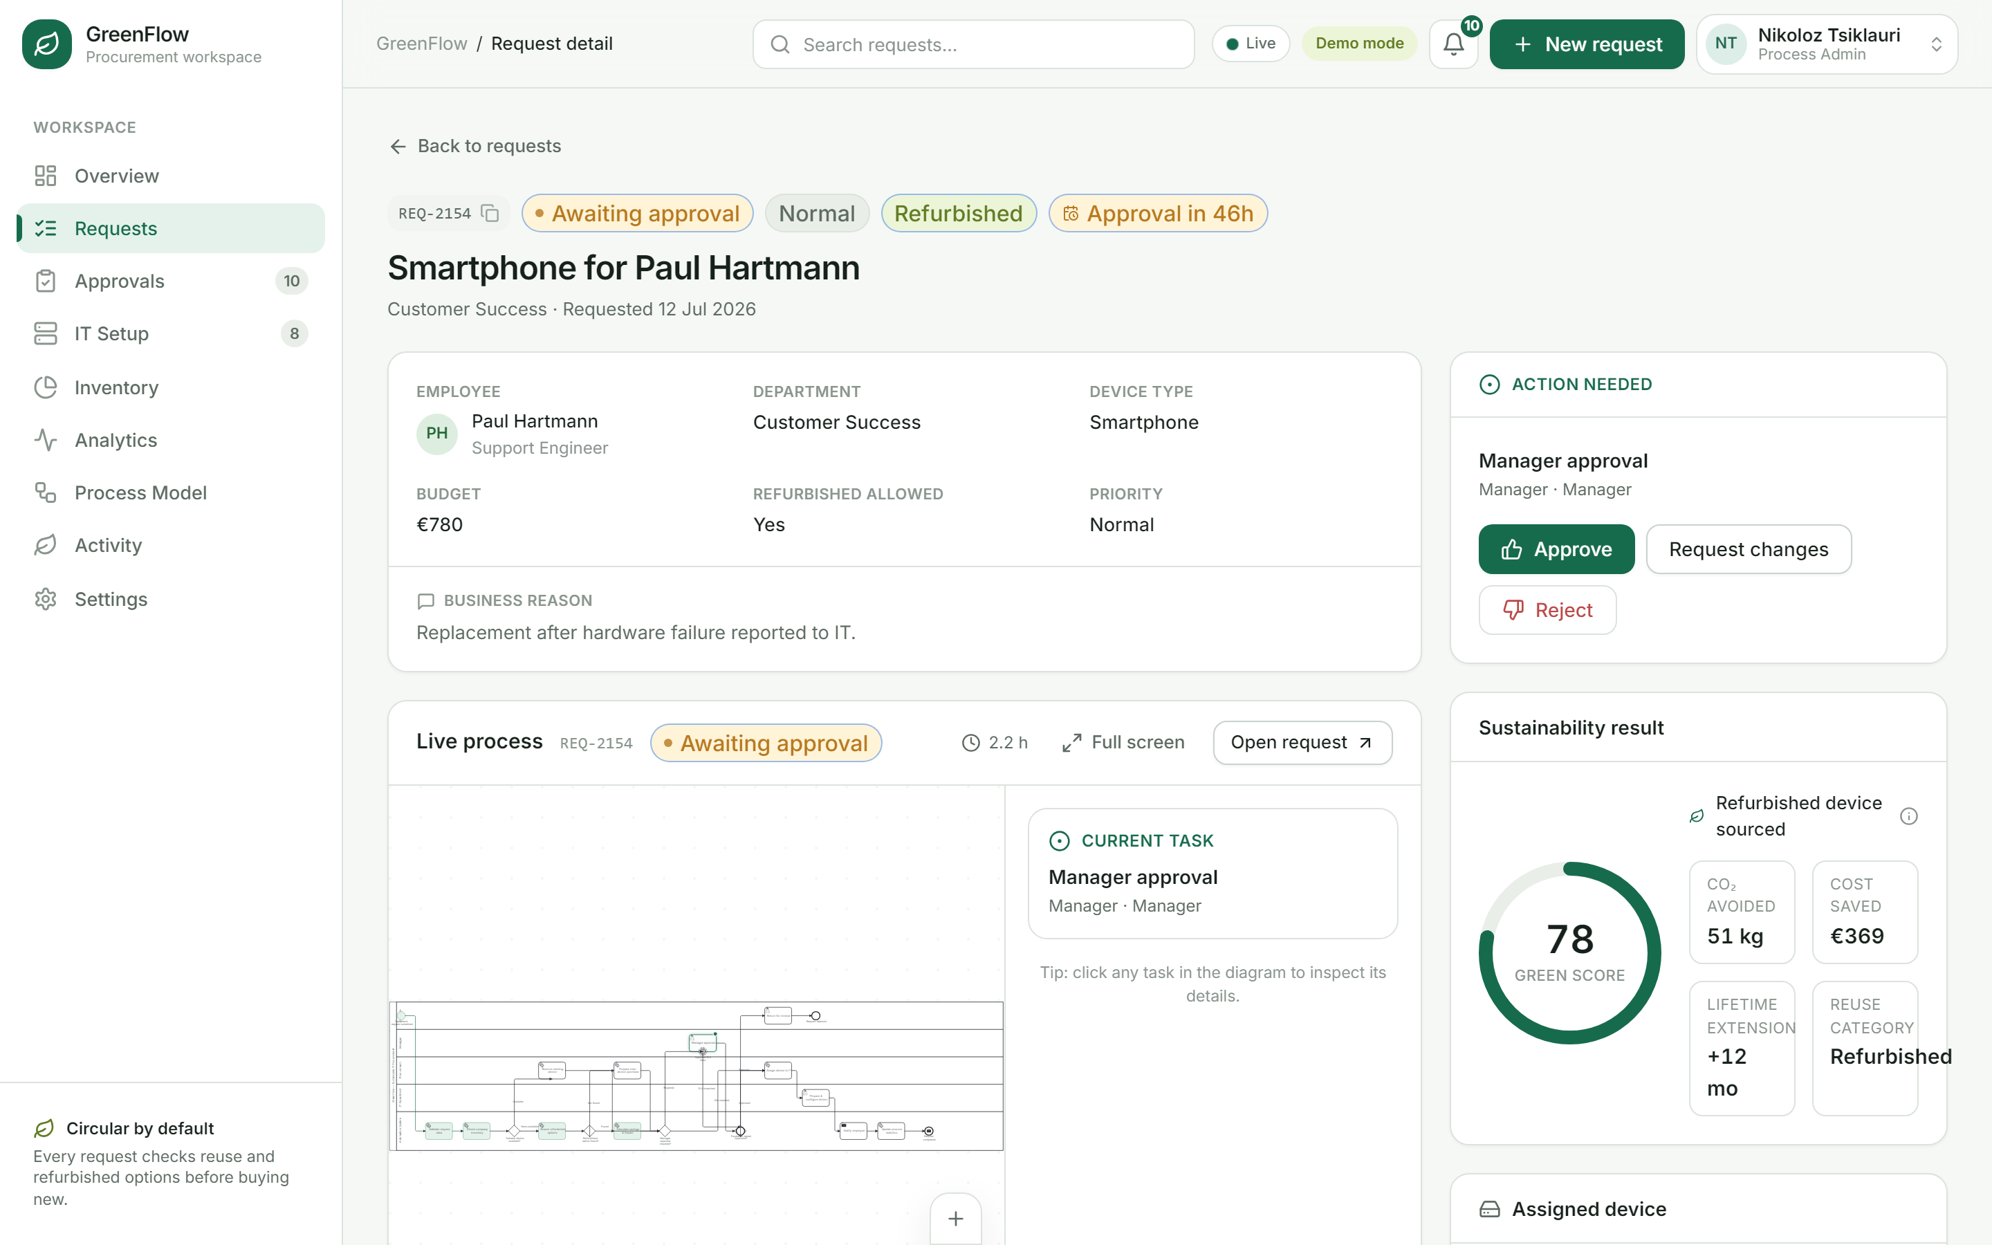Click the Action needed circle icon

[1489, 385]
